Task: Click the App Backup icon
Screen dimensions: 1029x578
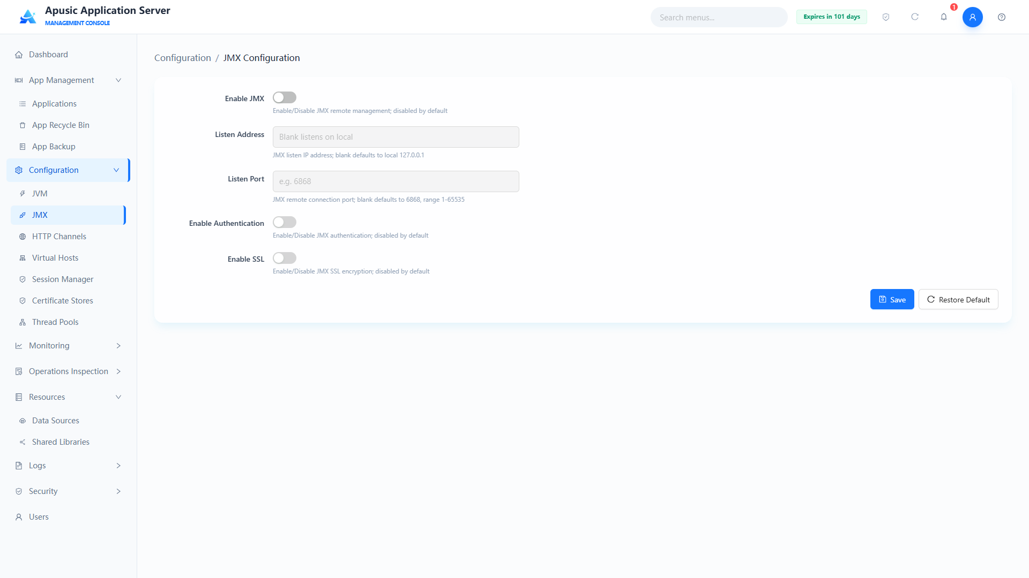Action: (x=23, y=147)
